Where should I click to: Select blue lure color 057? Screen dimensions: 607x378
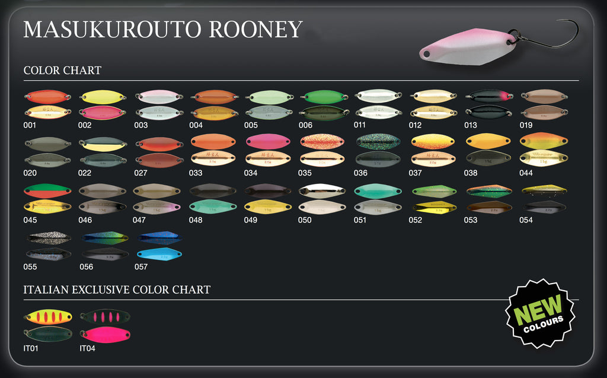pos(159,246)
